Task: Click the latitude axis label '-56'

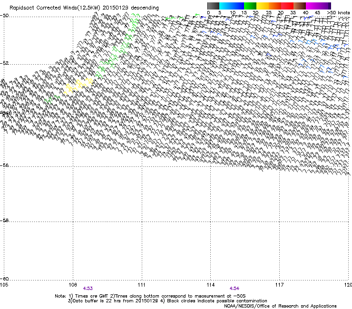Action: (x=4, y=165)
